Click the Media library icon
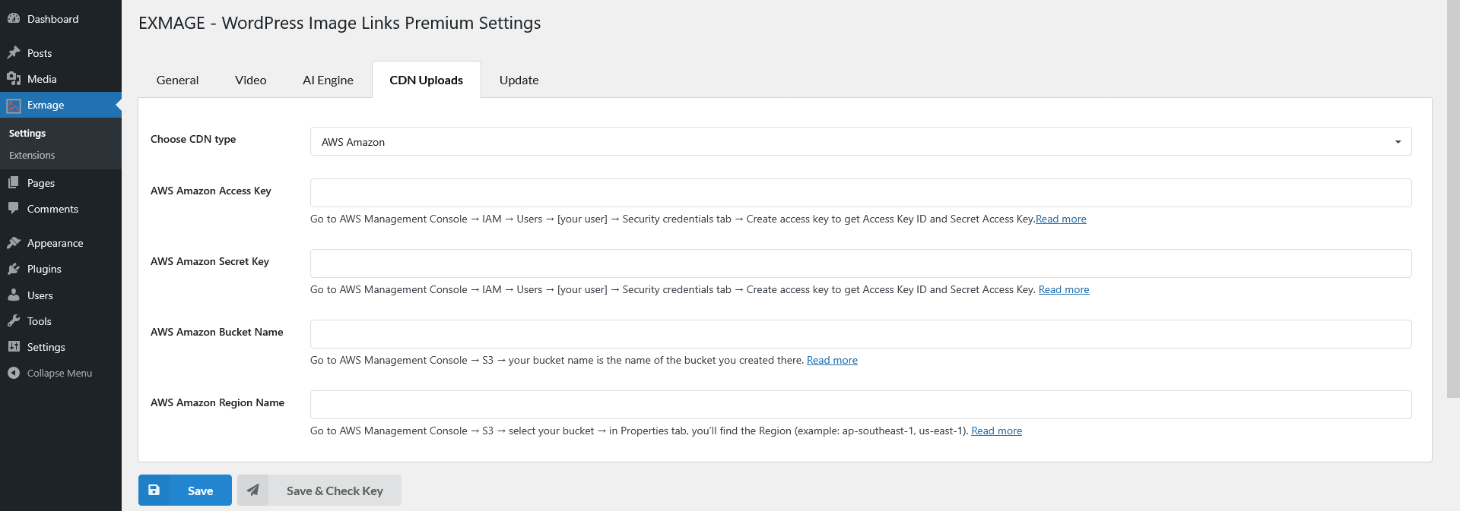 [x=14, y=79]
